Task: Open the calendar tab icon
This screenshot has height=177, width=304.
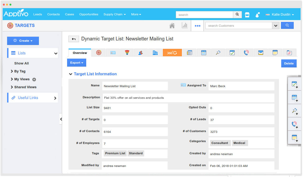Action: [x=203, y=53]
